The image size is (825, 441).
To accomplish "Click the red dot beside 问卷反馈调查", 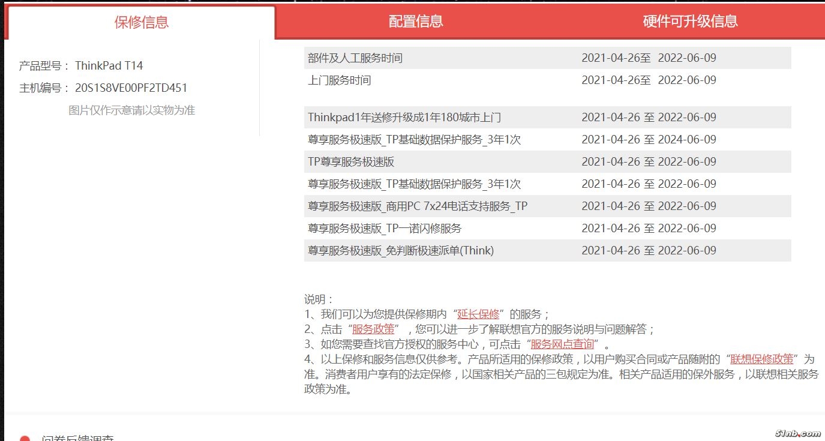I will pyautogui.click(x=25, y=439).
